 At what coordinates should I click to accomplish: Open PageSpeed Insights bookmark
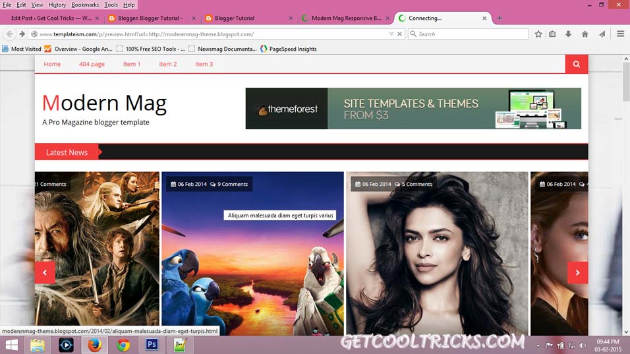[x=289, y=49]
